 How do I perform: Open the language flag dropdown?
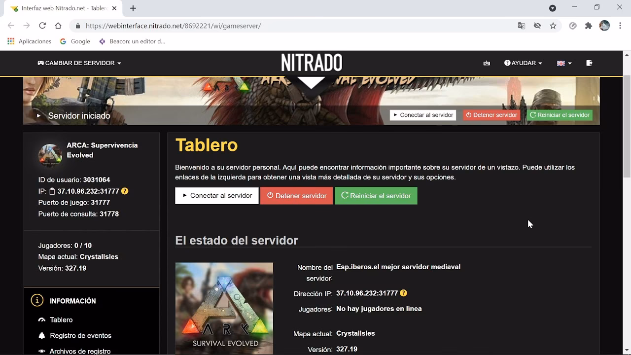(x=564, y=63)
